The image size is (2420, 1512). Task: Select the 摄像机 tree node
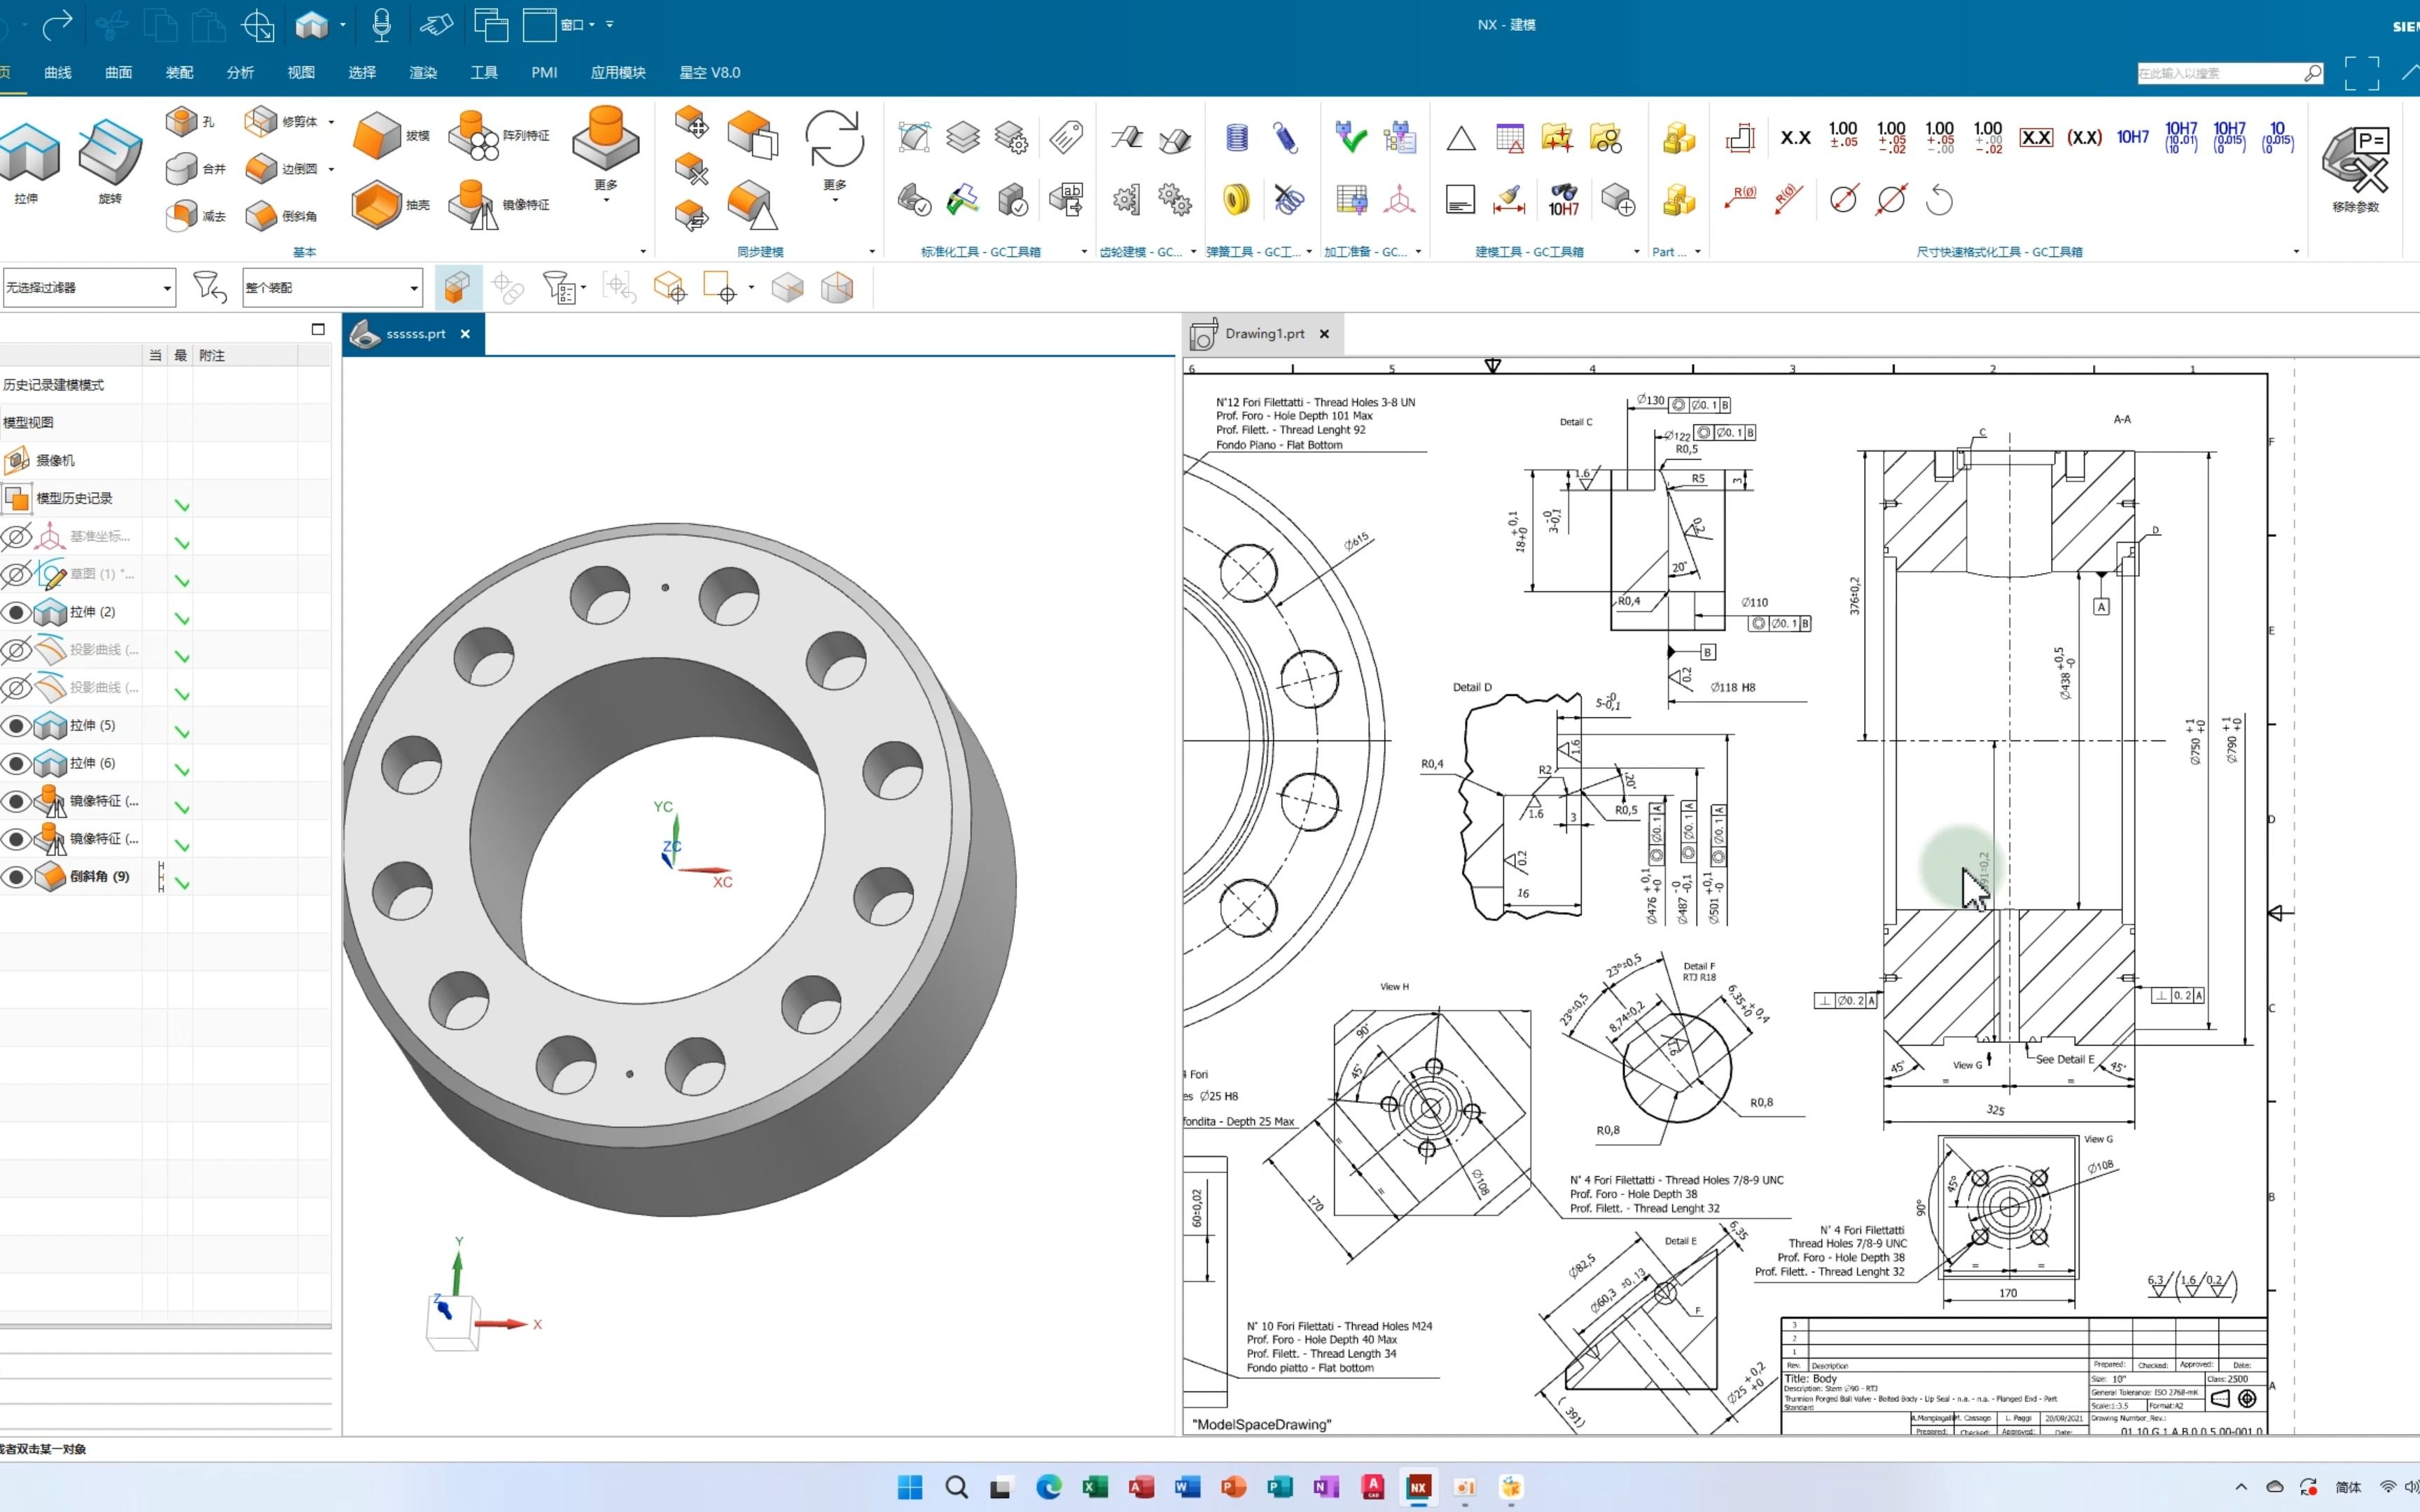(55, 461)
